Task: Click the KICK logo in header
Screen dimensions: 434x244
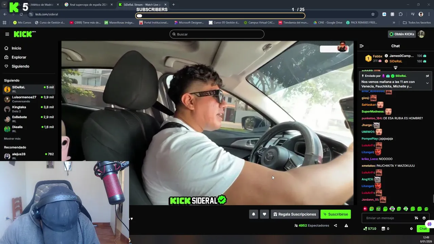Action: [25, 34]
